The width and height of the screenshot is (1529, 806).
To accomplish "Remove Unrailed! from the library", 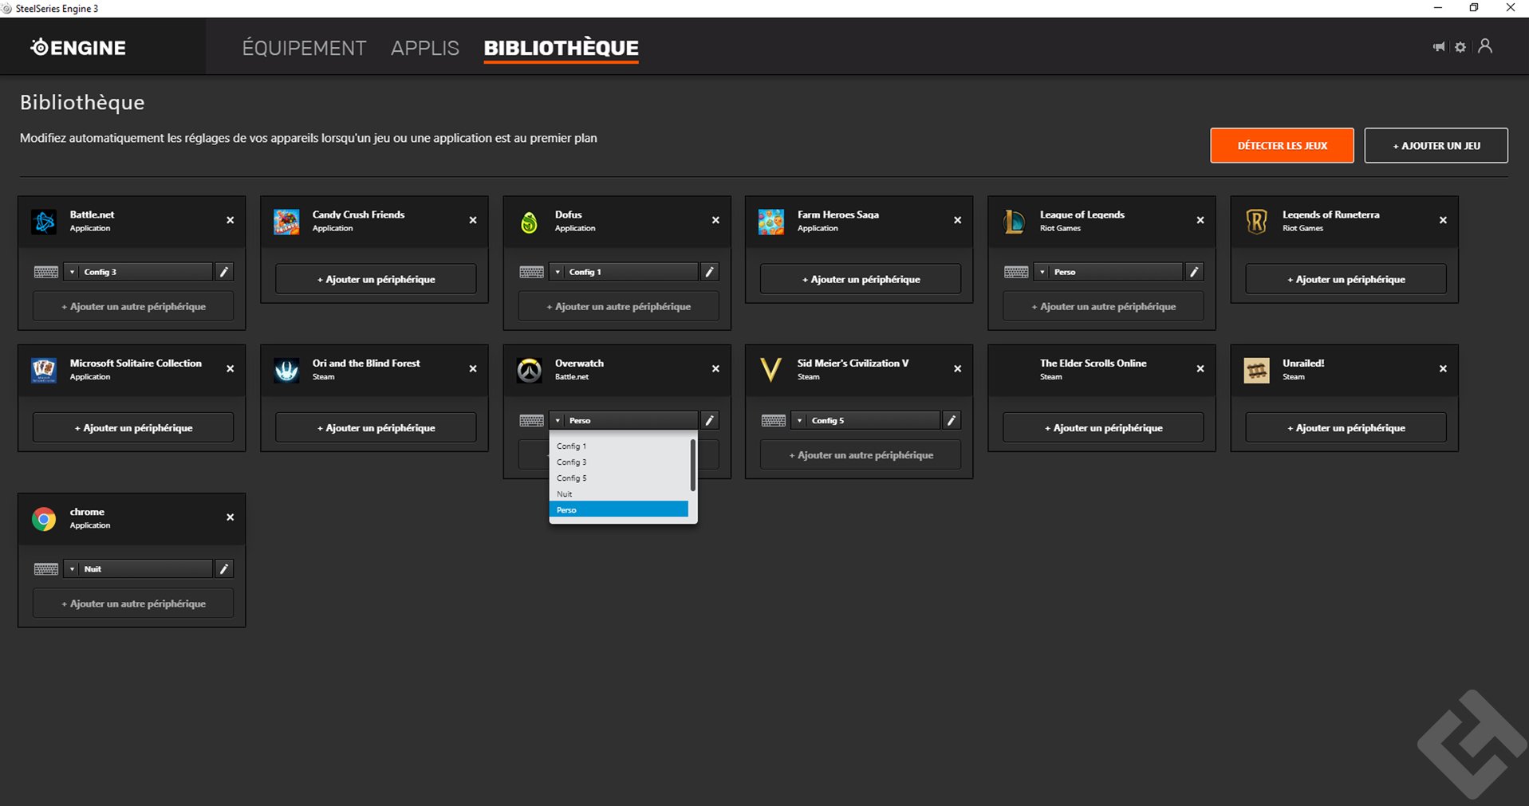I will pyautogui.click(x=1443, y=368).
